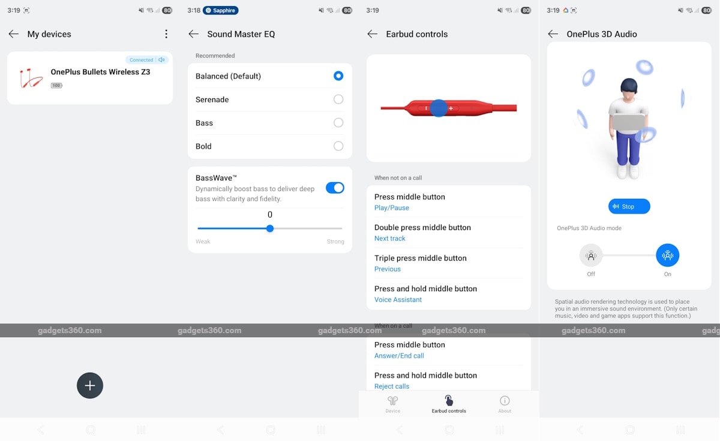
Task: Open the Device tab icon
Action: (393, 400)
